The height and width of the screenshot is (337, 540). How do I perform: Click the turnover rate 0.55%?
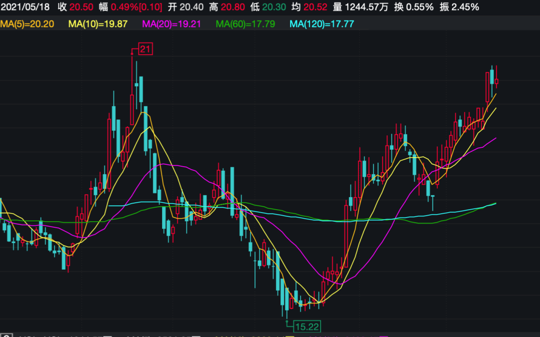click(420, 7)
